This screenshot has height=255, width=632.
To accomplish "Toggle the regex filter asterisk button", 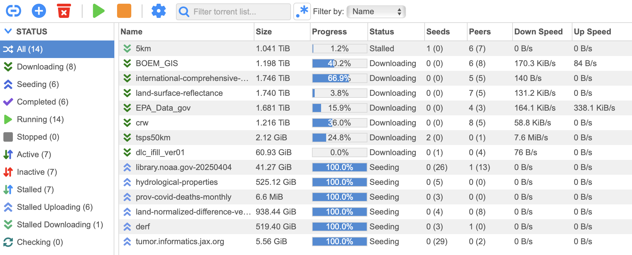I will point(302,11).
